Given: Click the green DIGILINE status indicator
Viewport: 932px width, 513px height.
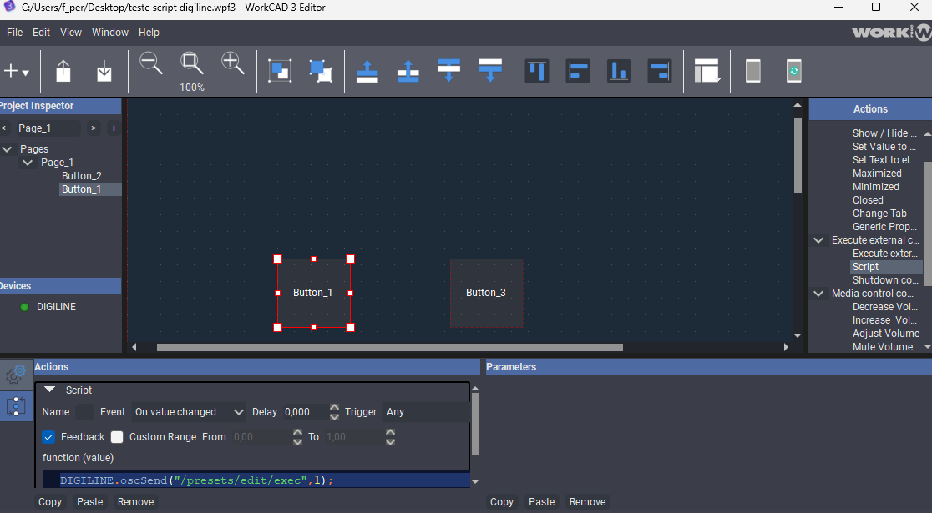Looking at the screenshot, I should (24, 307).
